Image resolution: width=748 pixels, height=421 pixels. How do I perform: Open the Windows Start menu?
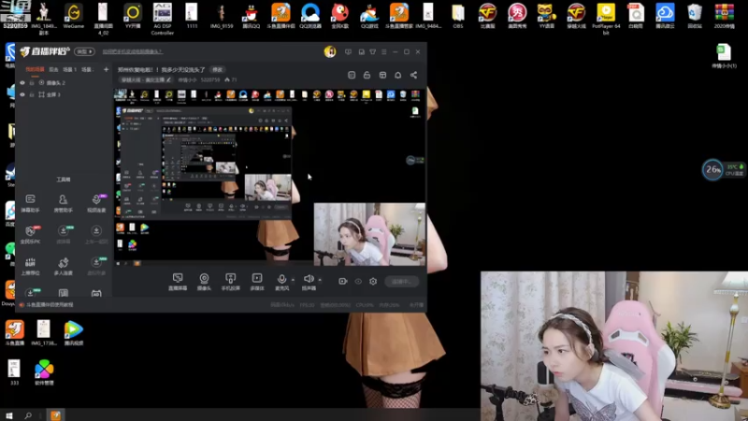8,415
